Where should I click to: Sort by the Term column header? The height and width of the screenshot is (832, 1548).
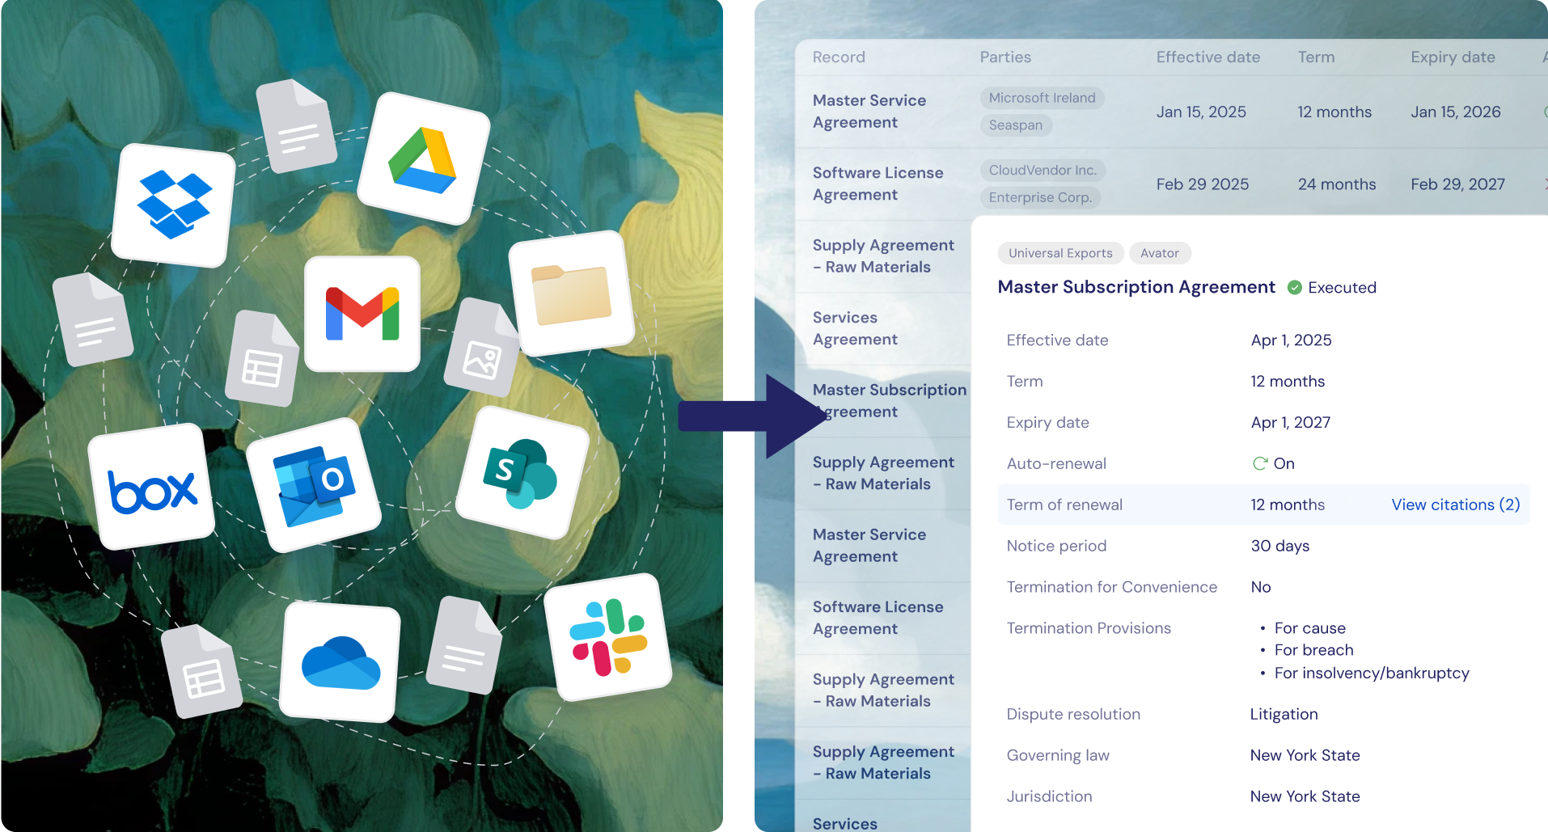(1316, 57)
